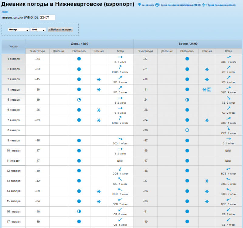Open the year dropdown showing 2006
The width and height of the screenshot is (243, 228).
point(38,30)
